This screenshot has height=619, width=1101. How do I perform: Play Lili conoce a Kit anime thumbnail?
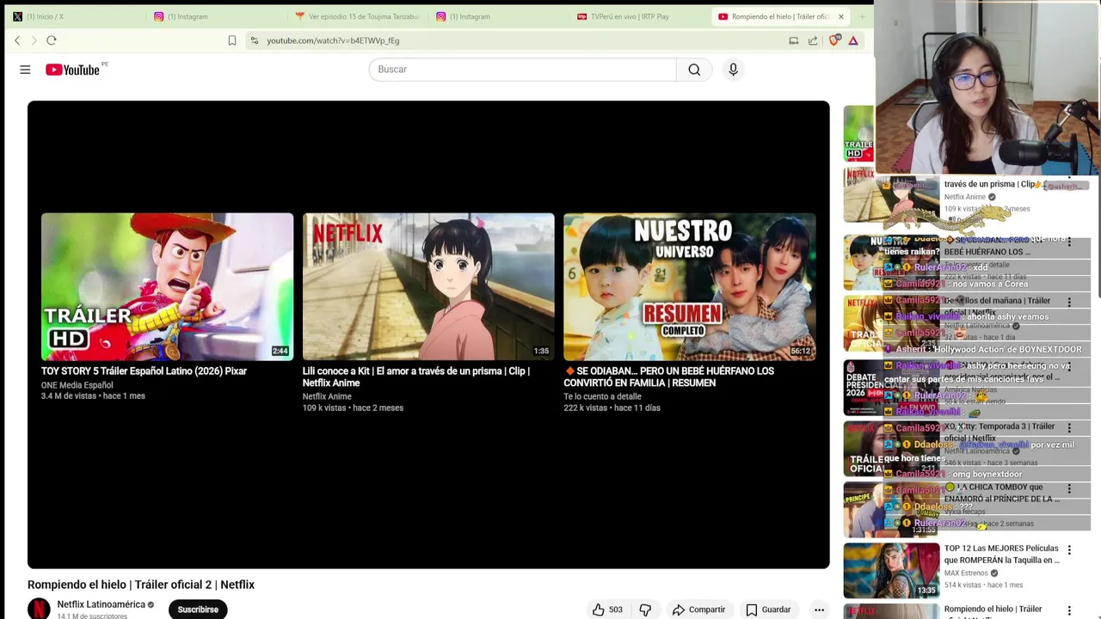coord(428,286)
